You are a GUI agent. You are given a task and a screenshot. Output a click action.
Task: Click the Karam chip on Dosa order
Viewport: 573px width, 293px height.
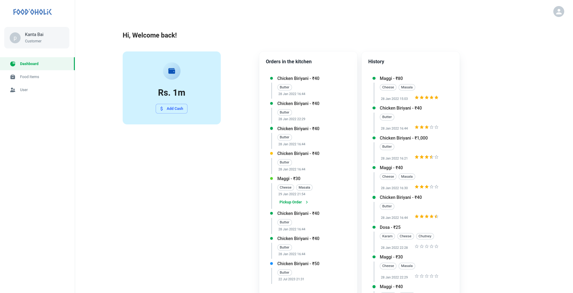point(387,236)
